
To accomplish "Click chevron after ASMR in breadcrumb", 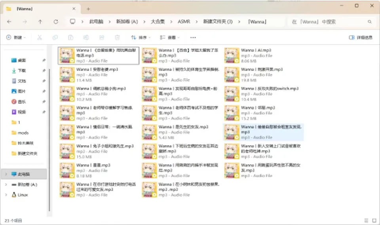I will (x=197, y=22).
